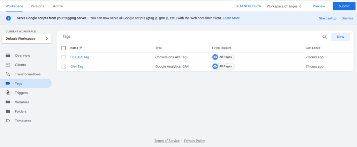The image size is (357, 147).
Task: Click the Variables sidebar icon
Action: tap(8, 102)
